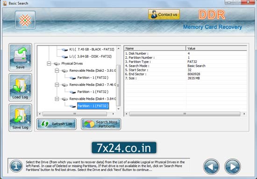Proceed with the Next right arrow button
This screenshot has width=257, height=179.
[232, 166]
